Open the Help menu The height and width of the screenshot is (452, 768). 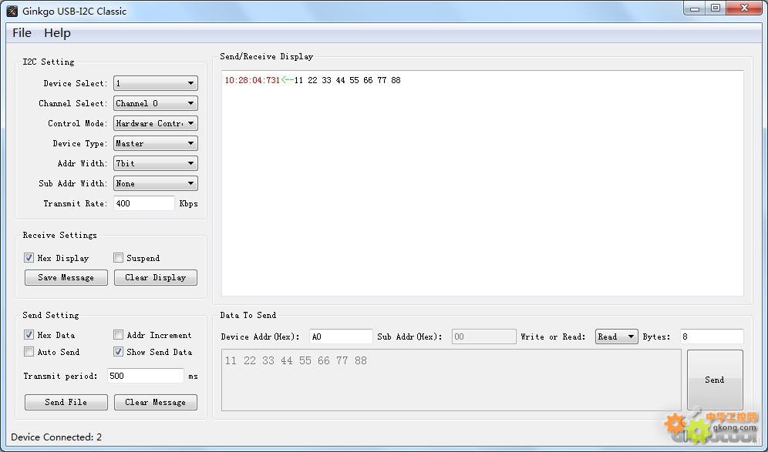(x=57, y=33)
